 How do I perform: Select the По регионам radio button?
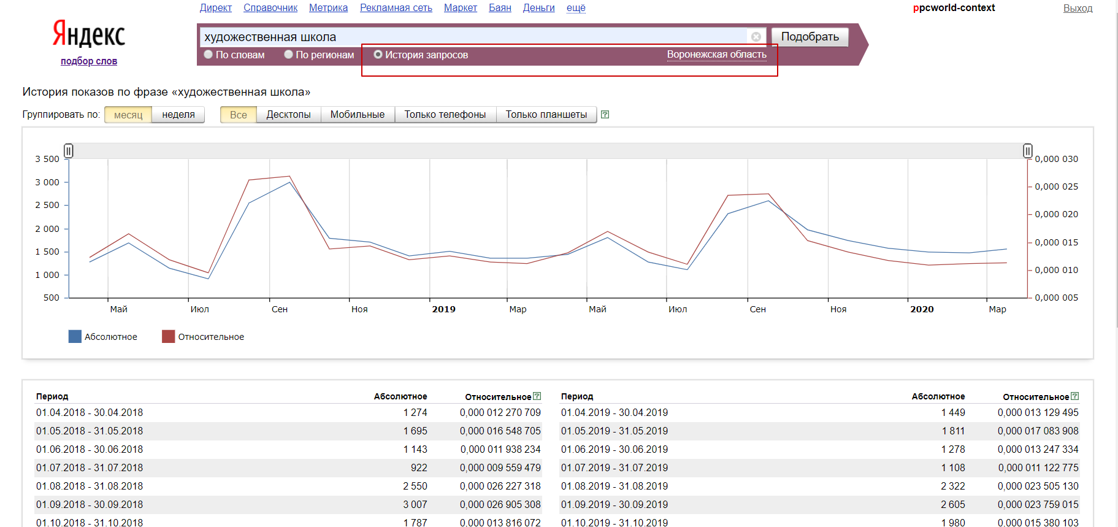pos(288,55)
